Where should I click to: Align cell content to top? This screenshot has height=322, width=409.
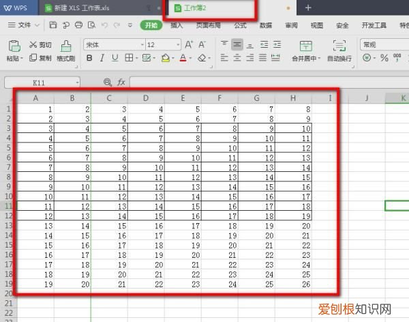224,44
